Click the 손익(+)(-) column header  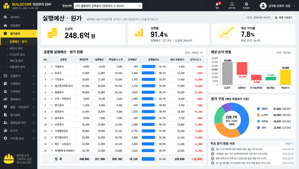point(195,60)
